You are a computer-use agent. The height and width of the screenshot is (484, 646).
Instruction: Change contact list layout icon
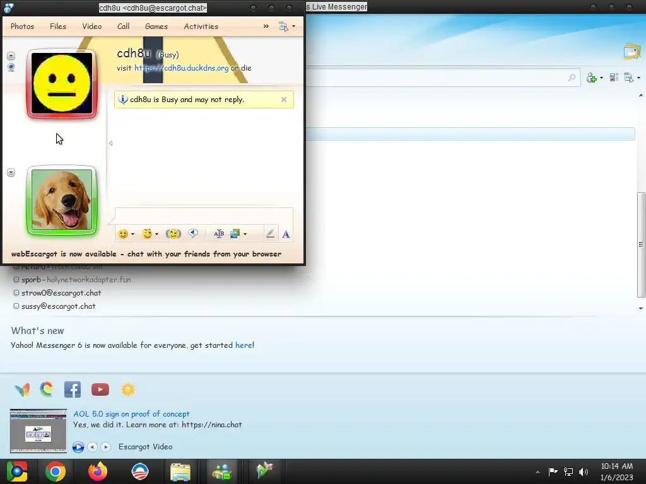614,77
